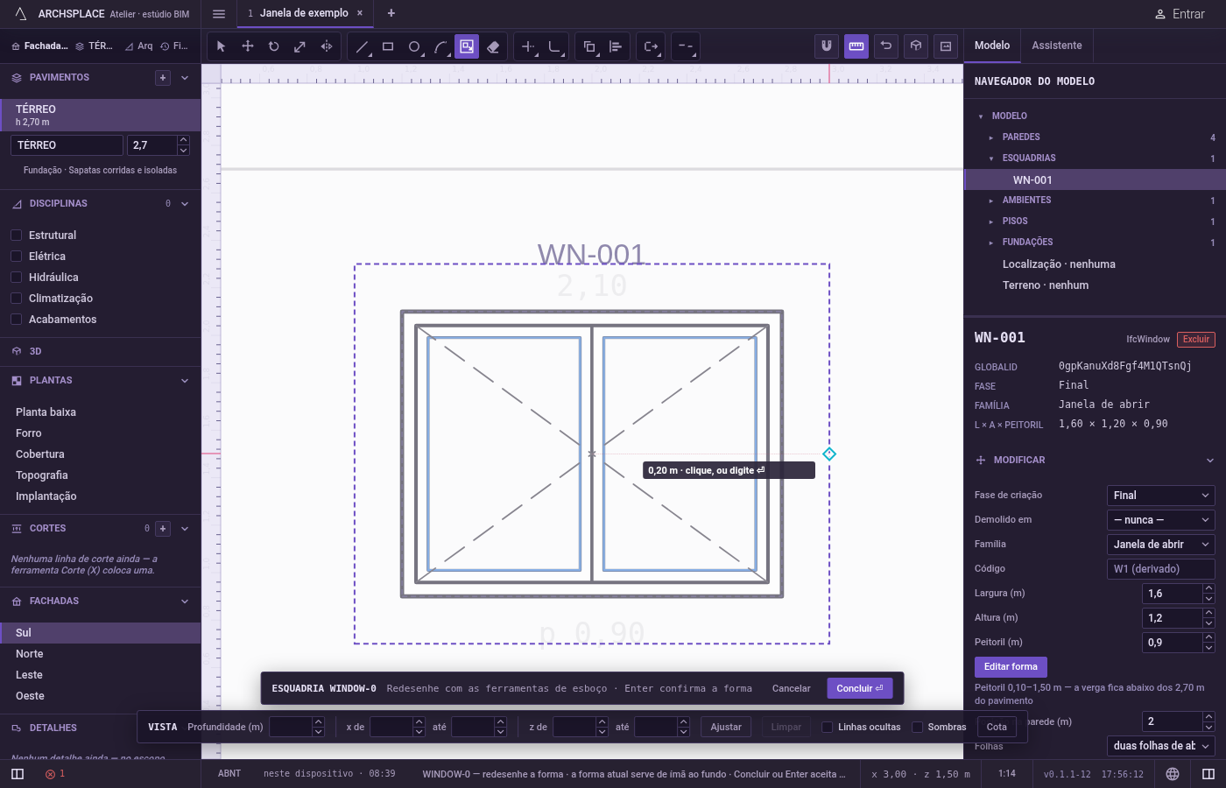
Task: Select the rectangle drawing tool
Action: [388, 46]
